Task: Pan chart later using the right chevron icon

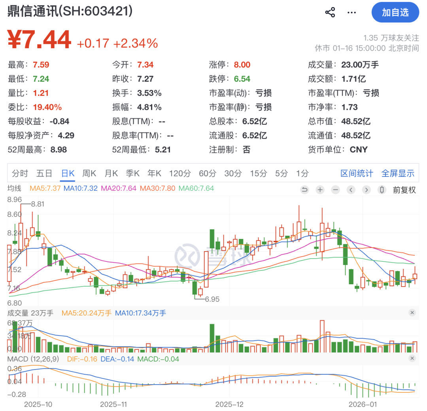Action: pyautogui.click(x=366, y=190)
